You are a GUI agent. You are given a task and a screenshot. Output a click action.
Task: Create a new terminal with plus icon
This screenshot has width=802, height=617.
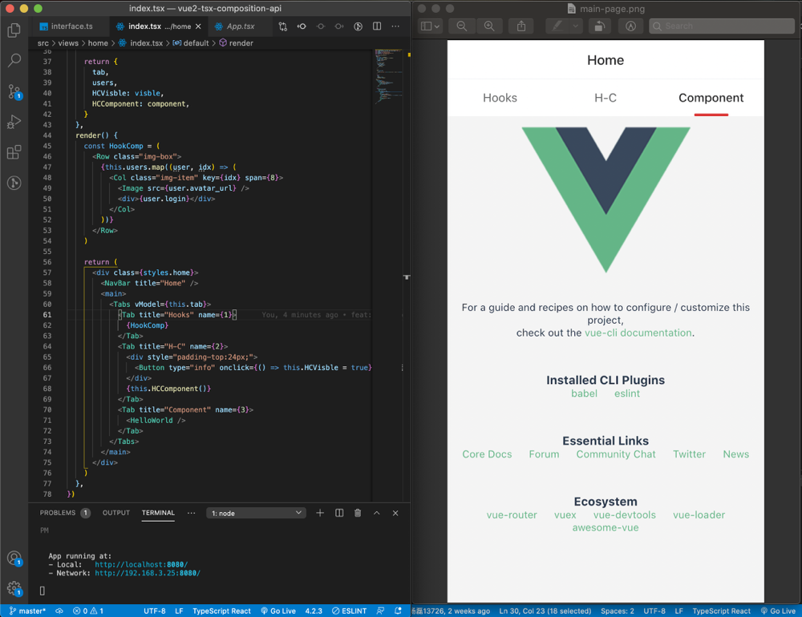coord(320,513)
